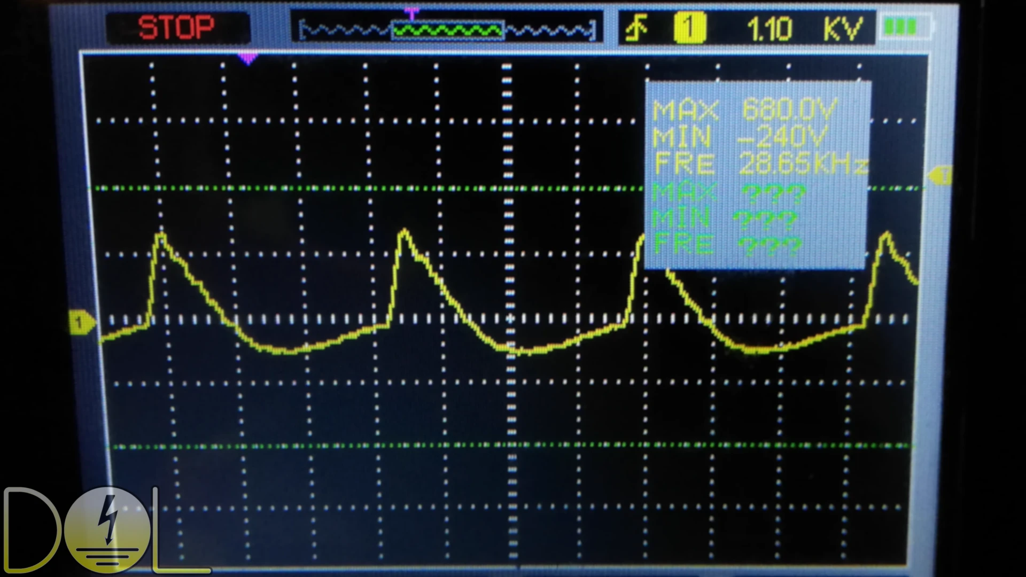Click the green highlighted window in waveform overview bar
The image size is (1026, 577).
(448, 31)
